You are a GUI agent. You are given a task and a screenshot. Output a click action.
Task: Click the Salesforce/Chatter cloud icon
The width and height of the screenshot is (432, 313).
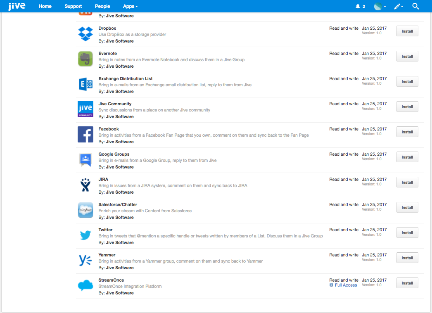click(x=85, y=210)
